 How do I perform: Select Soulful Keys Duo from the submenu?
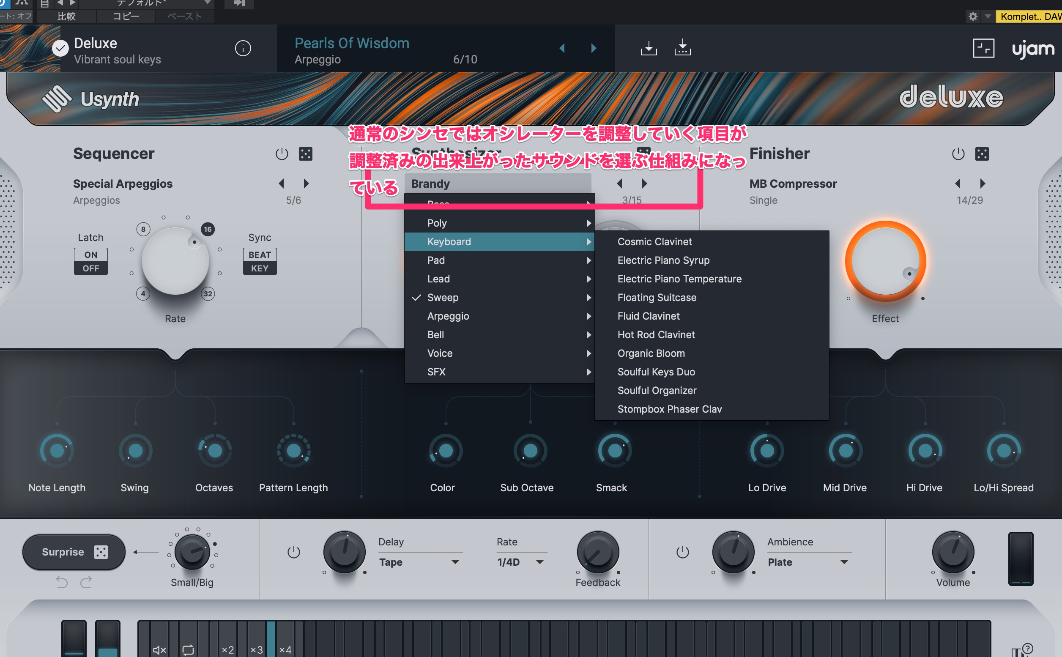click(656, 372)
